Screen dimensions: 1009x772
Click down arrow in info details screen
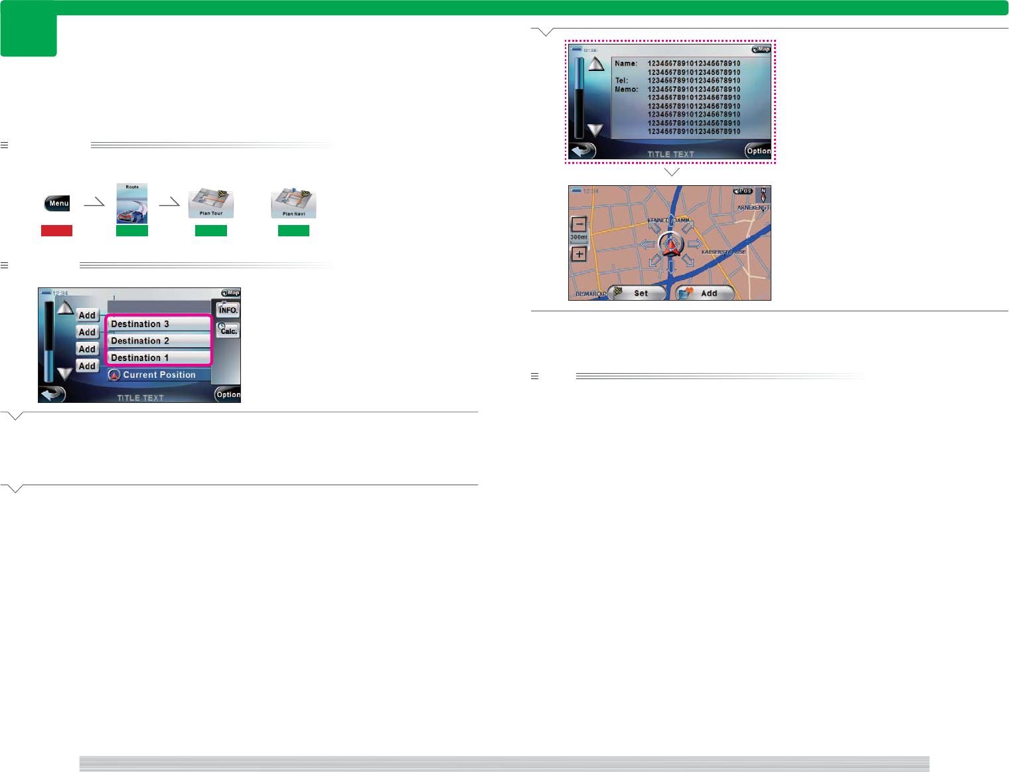595,130
